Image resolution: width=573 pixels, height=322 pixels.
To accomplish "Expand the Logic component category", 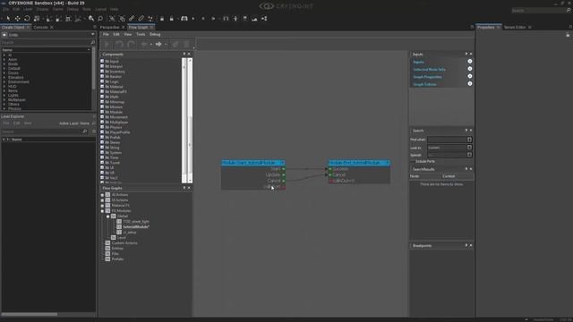I will tap(102, 81).
